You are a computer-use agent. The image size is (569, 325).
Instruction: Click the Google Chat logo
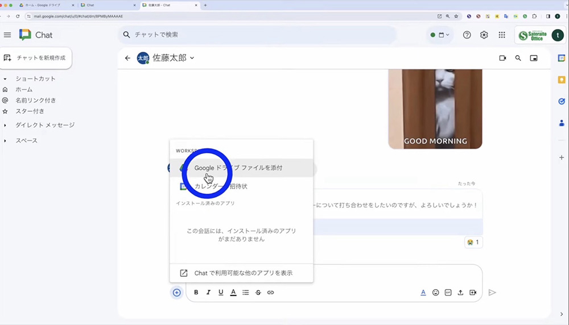(25, 35)
